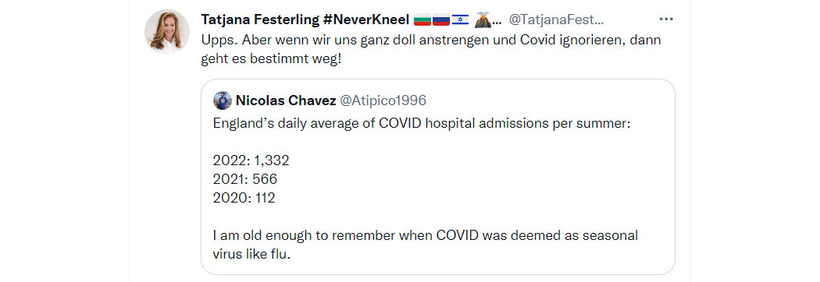Click the '2022: 1,332' statistic line
820x282 pixels.
click(x=251, y=160)
